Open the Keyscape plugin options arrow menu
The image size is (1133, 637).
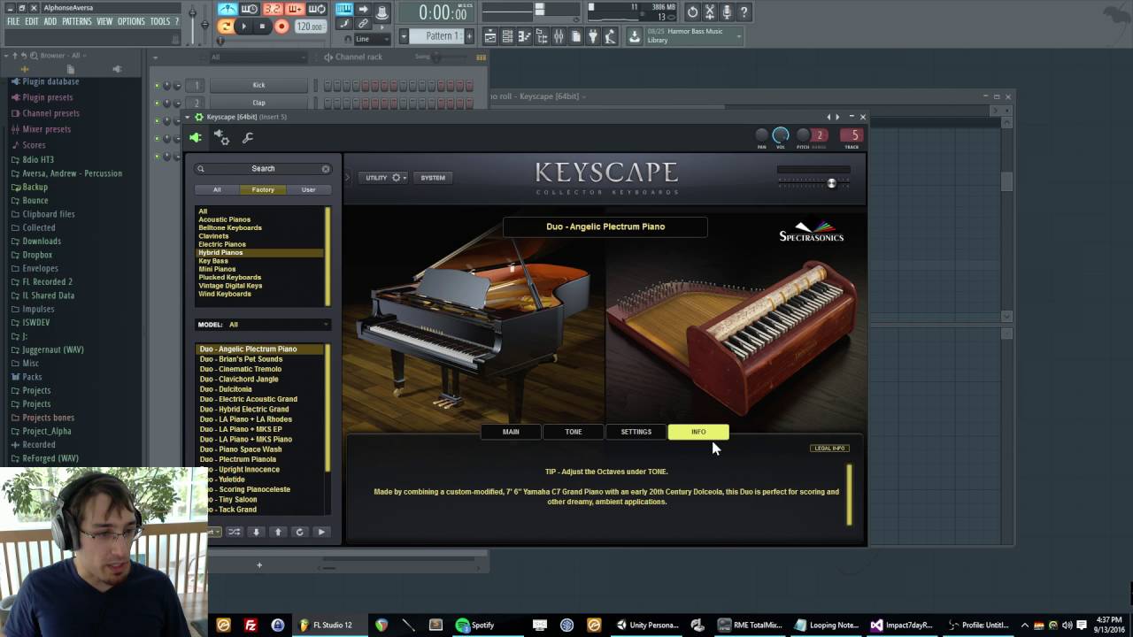[188, 117]
